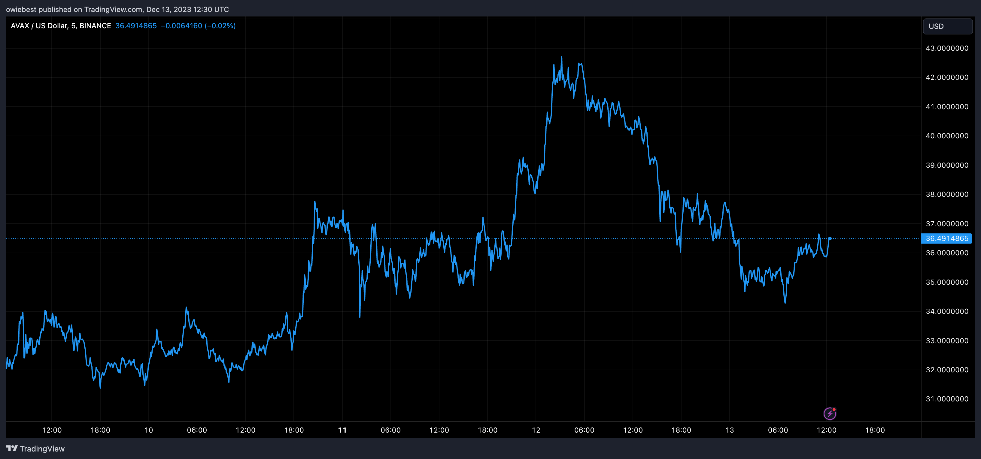The height and width of the screenshot is (459, 981).
Task: Click the highlighted 36.4914865 price axis tag
Action: tap(946, 238)
